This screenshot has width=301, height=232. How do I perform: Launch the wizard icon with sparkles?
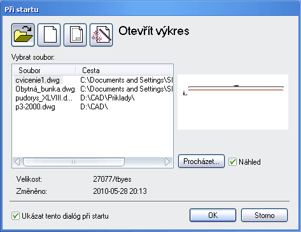[x=101, y=35]
